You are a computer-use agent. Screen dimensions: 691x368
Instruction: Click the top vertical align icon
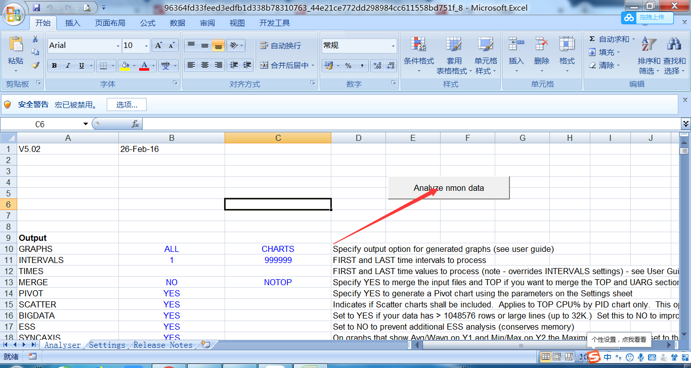[191, 45]
